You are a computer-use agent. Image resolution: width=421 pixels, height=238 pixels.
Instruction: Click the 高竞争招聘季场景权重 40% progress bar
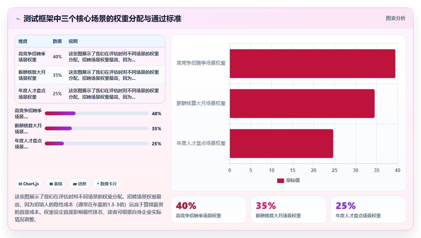pyautogui.click(x=97, y=113)
